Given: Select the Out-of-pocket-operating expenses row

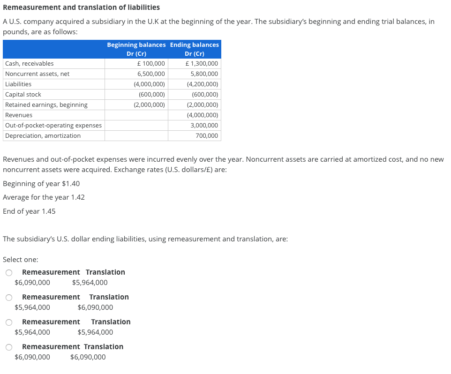Looking at the screenshot, I should tap(53, 125).
